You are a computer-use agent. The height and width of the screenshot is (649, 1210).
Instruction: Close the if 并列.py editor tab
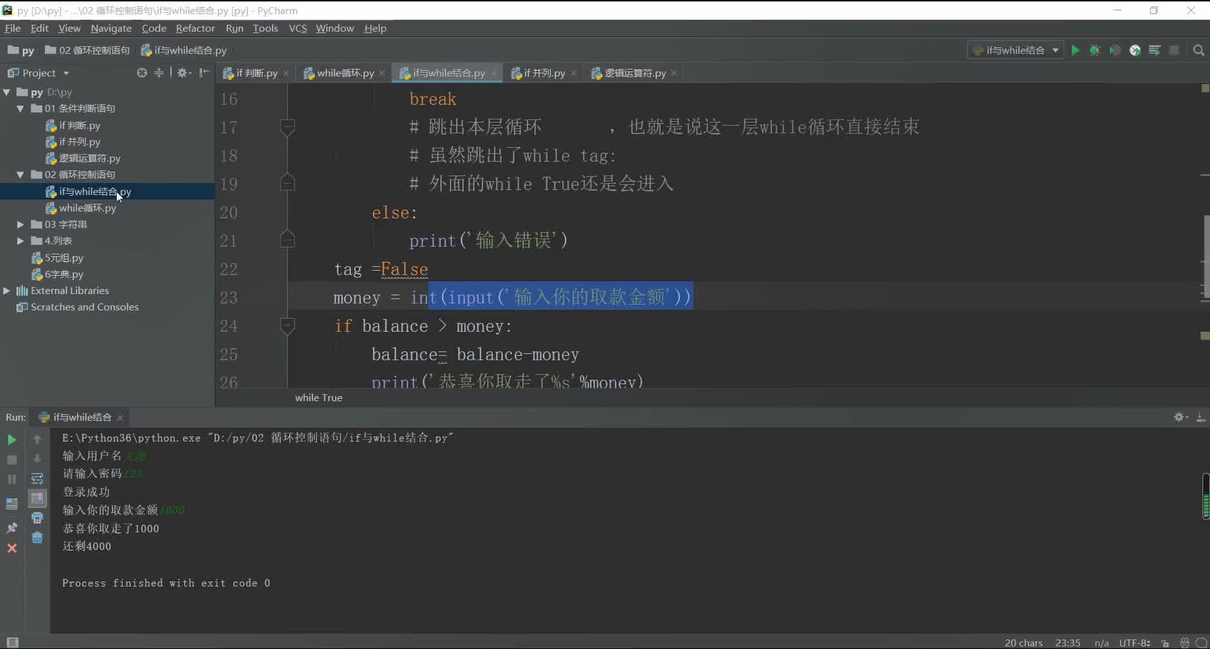click(574, 74)
